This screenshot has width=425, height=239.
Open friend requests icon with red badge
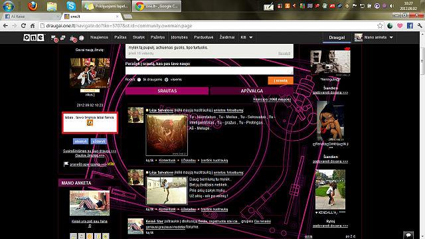click(x=74, y=39)
